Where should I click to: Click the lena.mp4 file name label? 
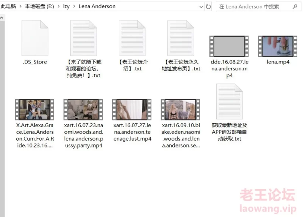[x=278, y=62]
